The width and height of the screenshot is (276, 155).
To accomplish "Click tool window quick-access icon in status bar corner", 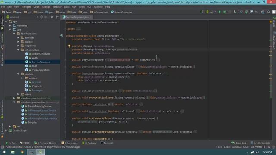I will [3, 147].
